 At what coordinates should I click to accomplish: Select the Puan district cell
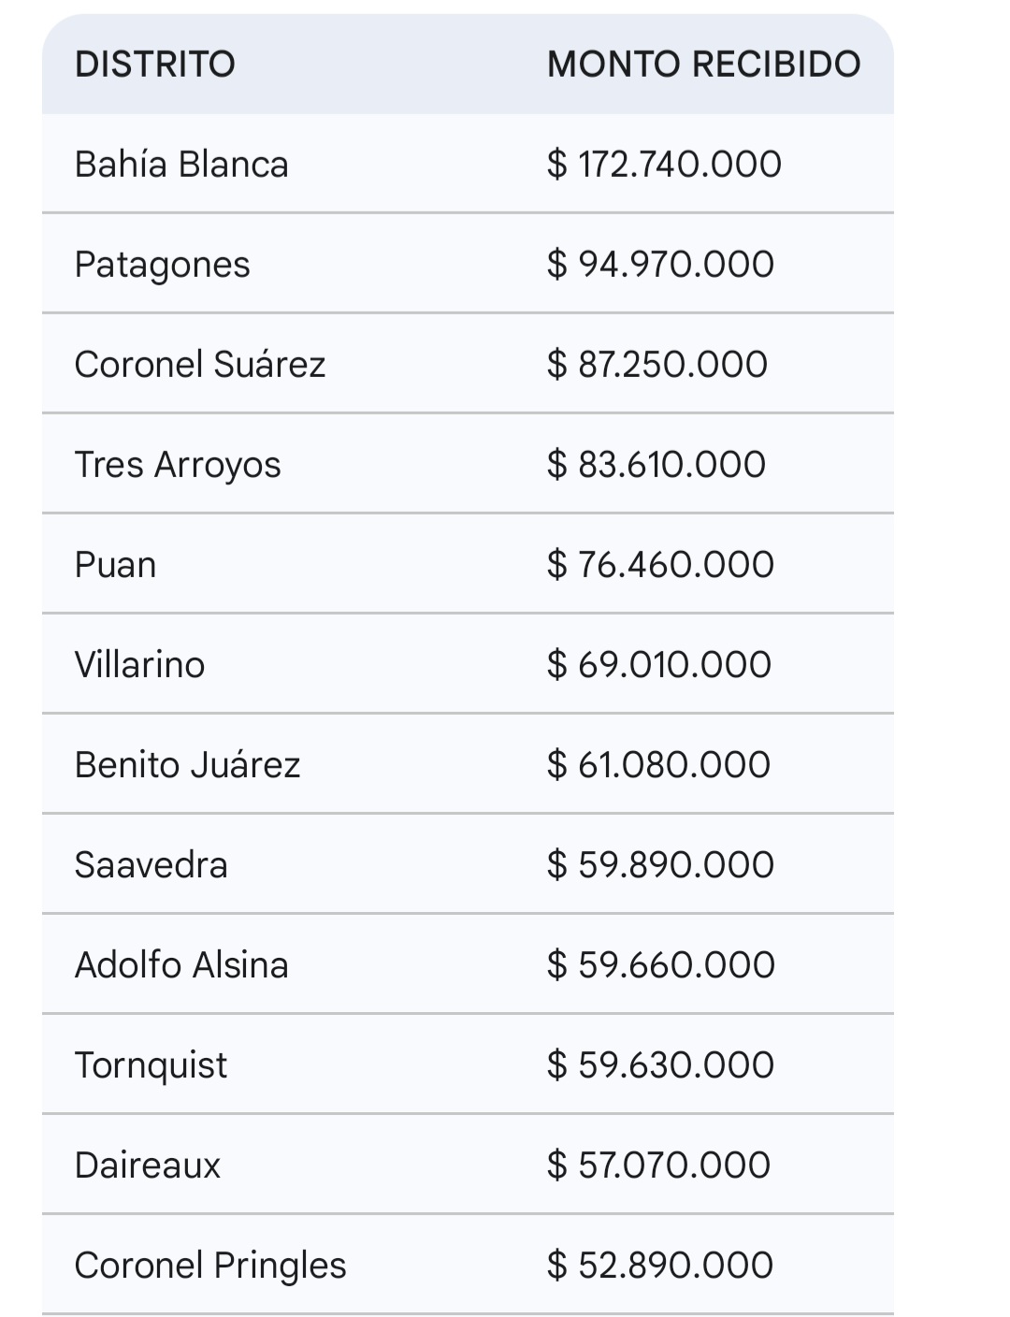(x=116, y=565)
